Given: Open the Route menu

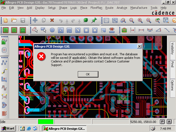Looking at the screenshot, I should click(x=109, y=8).
